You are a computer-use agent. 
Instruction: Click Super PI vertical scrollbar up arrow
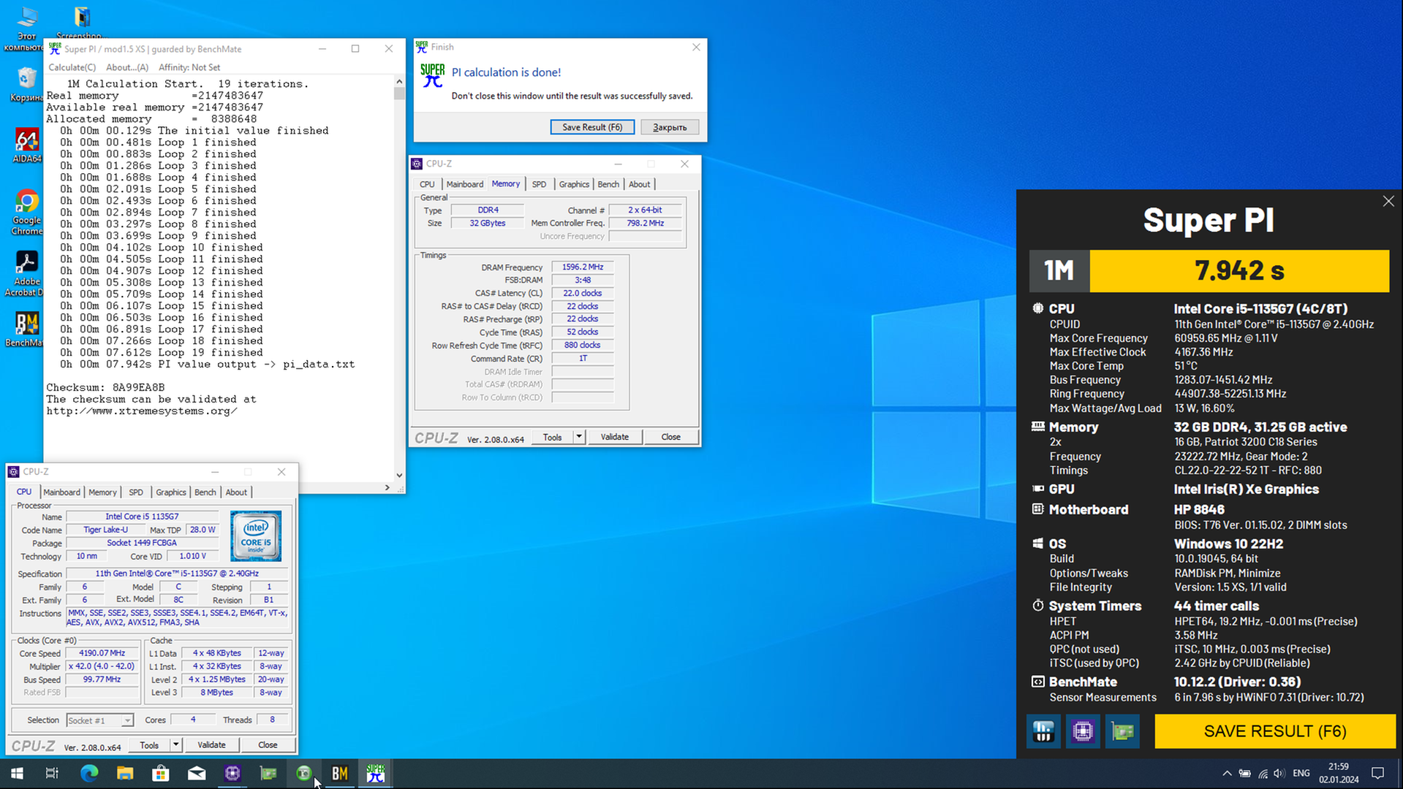[x=399, y=81]
